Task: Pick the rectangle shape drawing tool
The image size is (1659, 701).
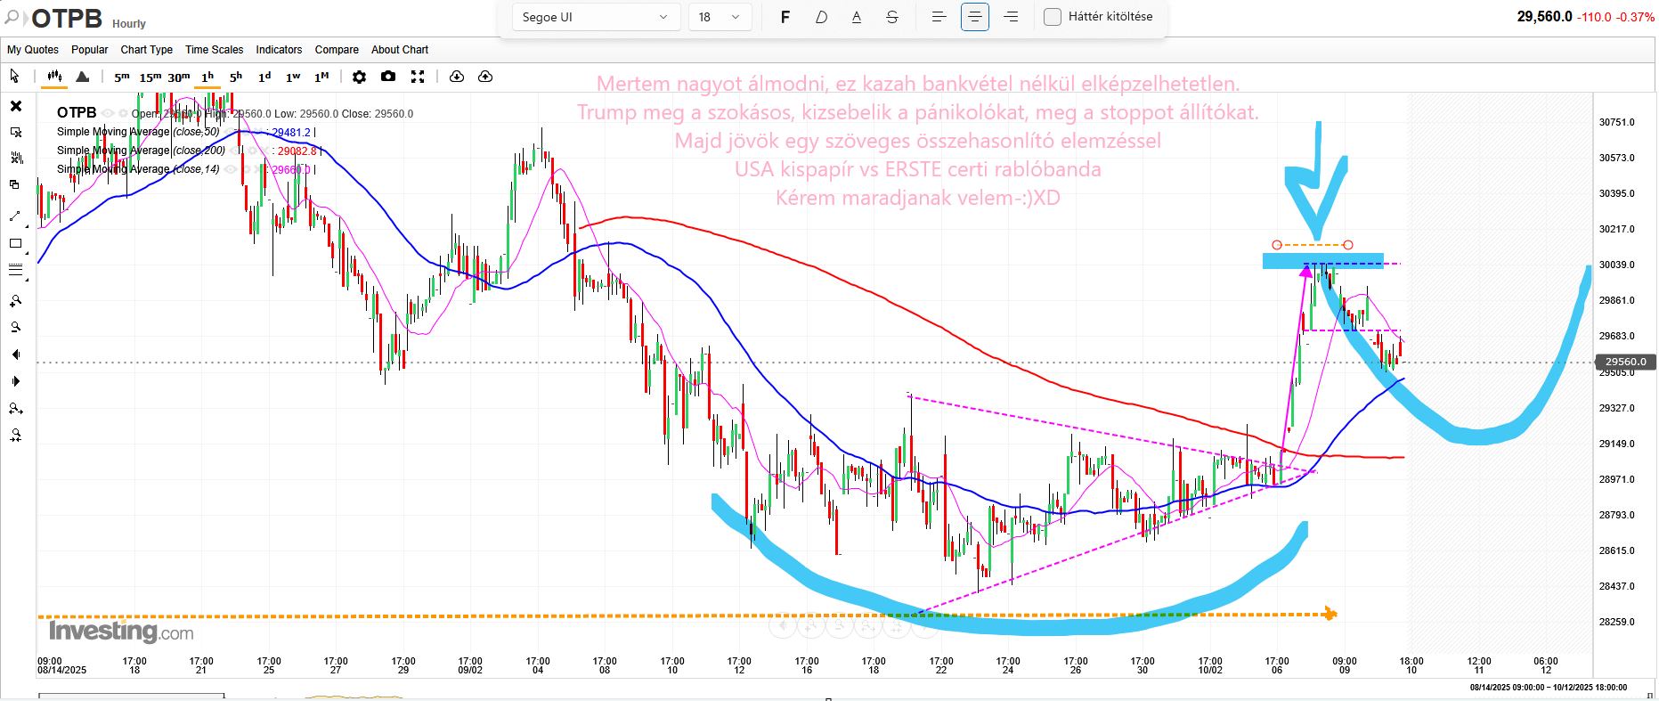Action: 15,243
